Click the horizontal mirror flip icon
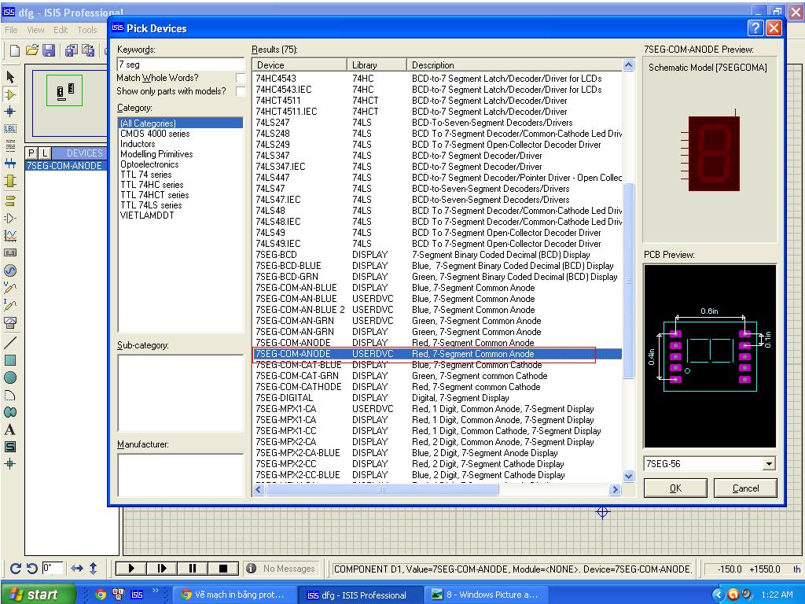Viewport: 805px width, 604px height. [77, 568]
